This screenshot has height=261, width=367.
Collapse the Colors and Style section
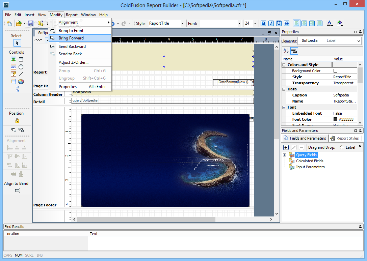284,65
